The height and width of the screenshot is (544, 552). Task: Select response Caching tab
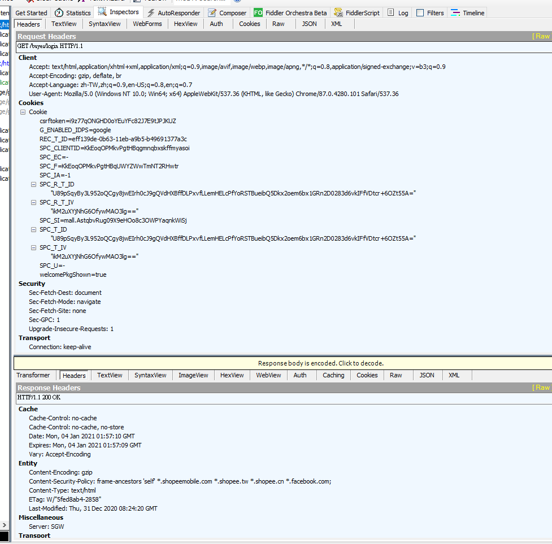pyautogui.click(x=334, y=376)
